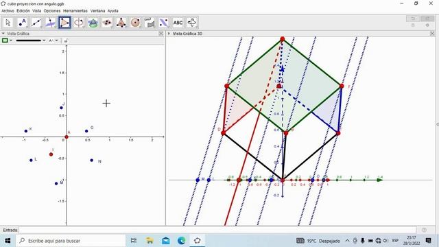439x247 pixels.
Task: Click red point I in Vista Gráfica
Action: pyautogui.click(x=51, y=154)
